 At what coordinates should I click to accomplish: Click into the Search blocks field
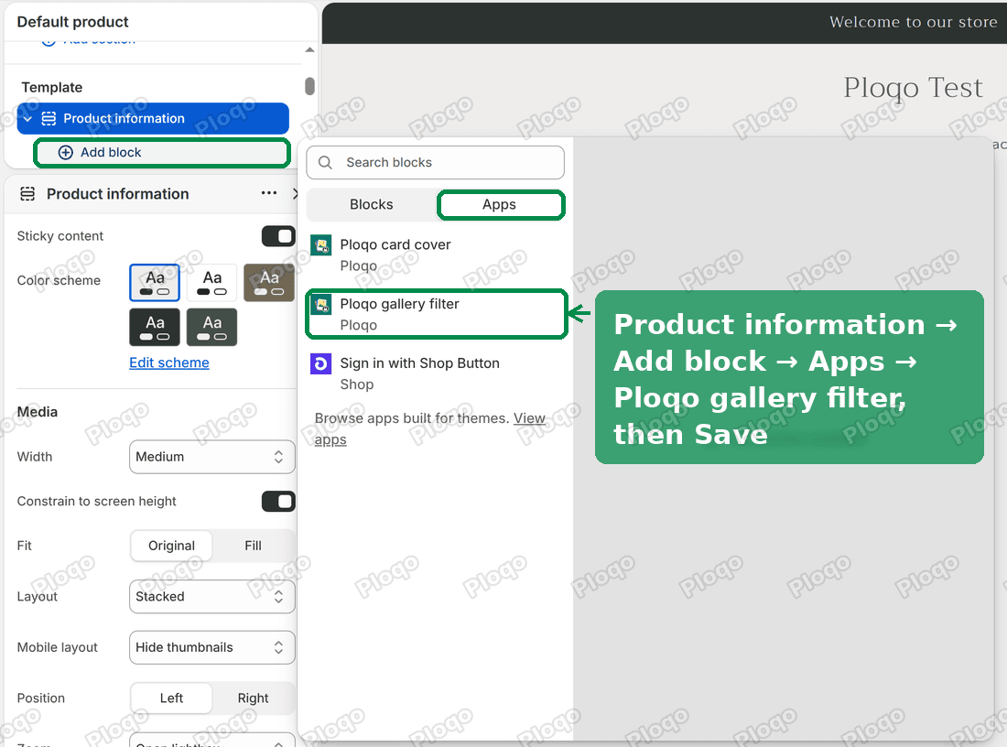click(x=436, y=163)
